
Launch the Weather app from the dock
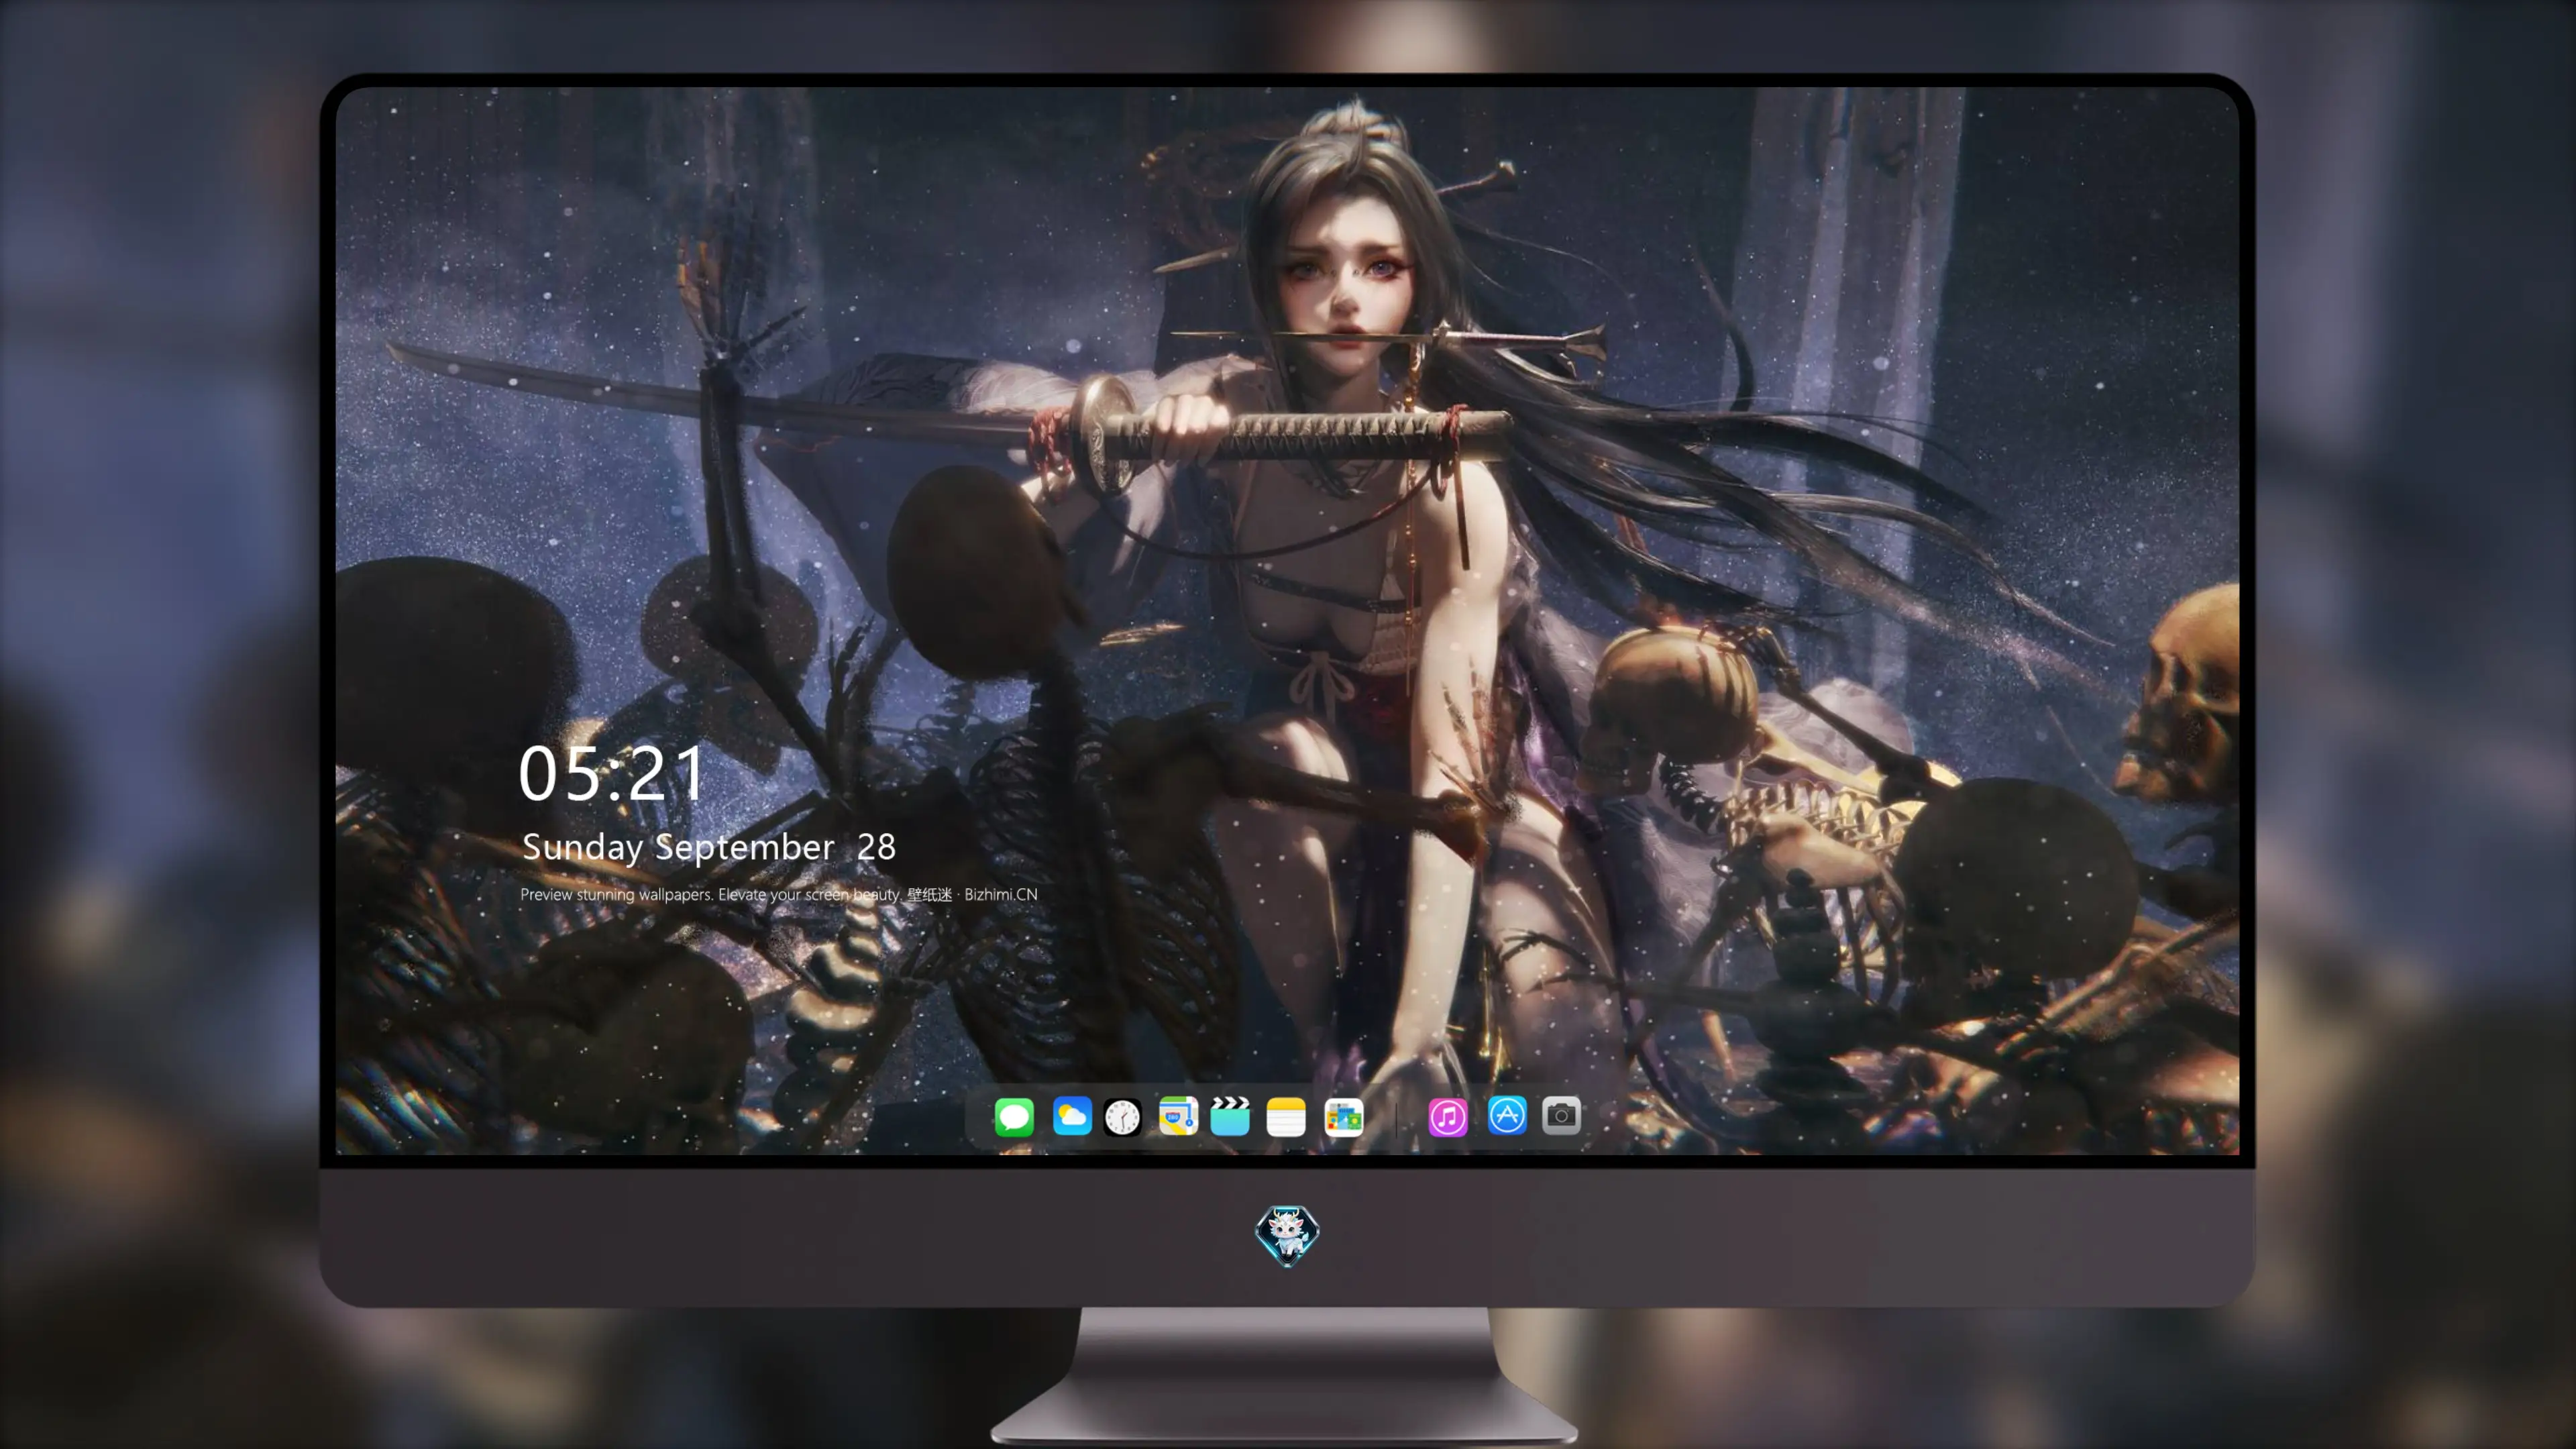coord(1071,1116)
